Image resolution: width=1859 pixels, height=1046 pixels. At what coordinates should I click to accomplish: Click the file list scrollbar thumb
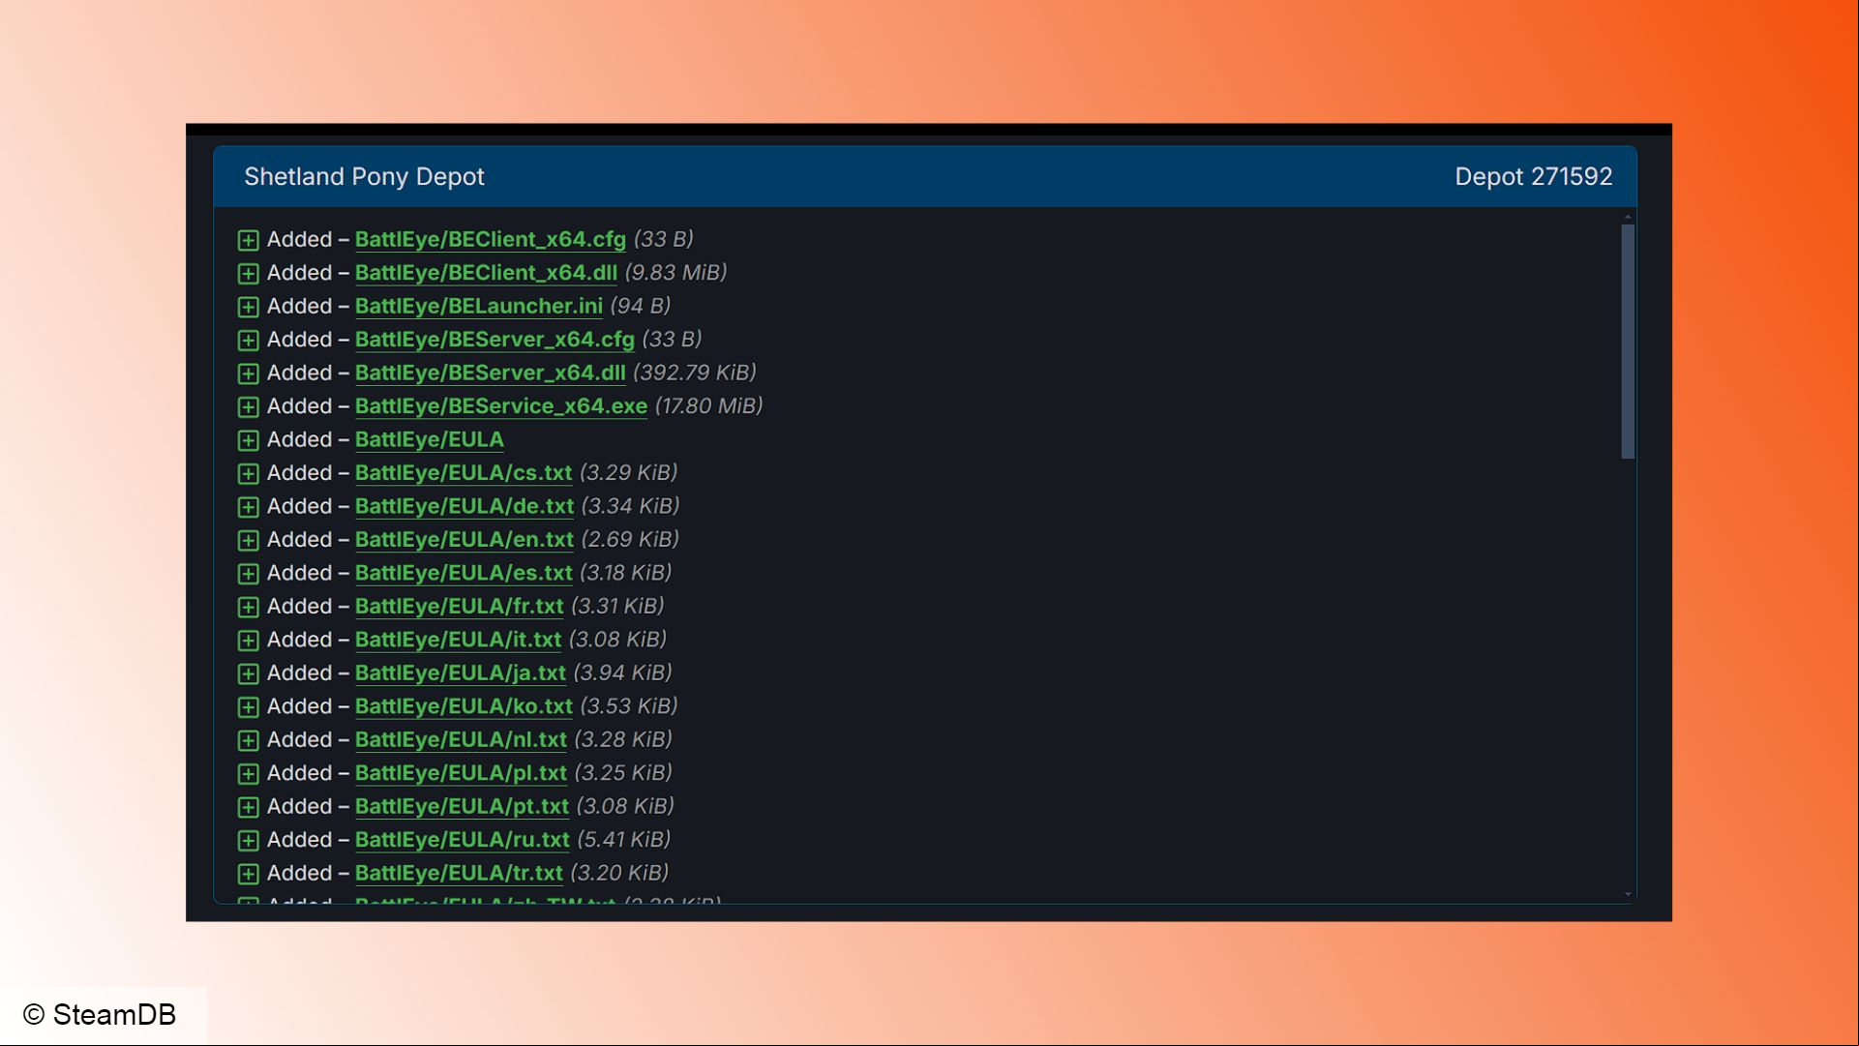1628,342
